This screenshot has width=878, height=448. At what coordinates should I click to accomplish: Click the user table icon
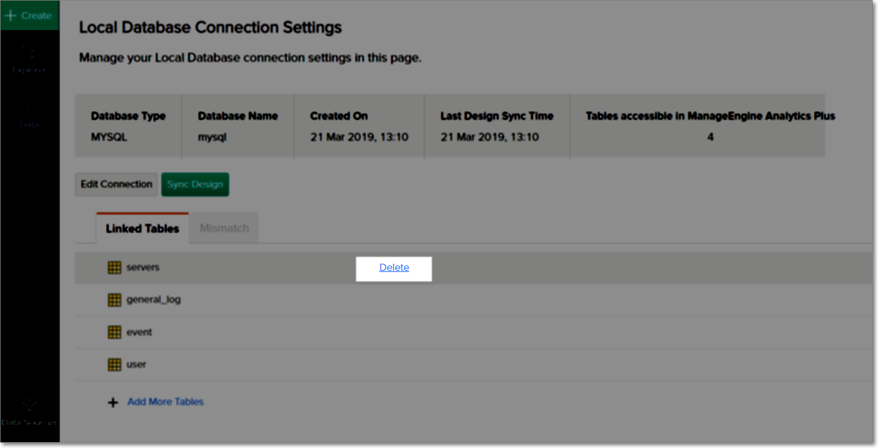point(115,364)
